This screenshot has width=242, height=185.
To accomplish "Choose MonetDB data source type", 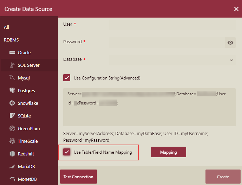I will 29,179.
